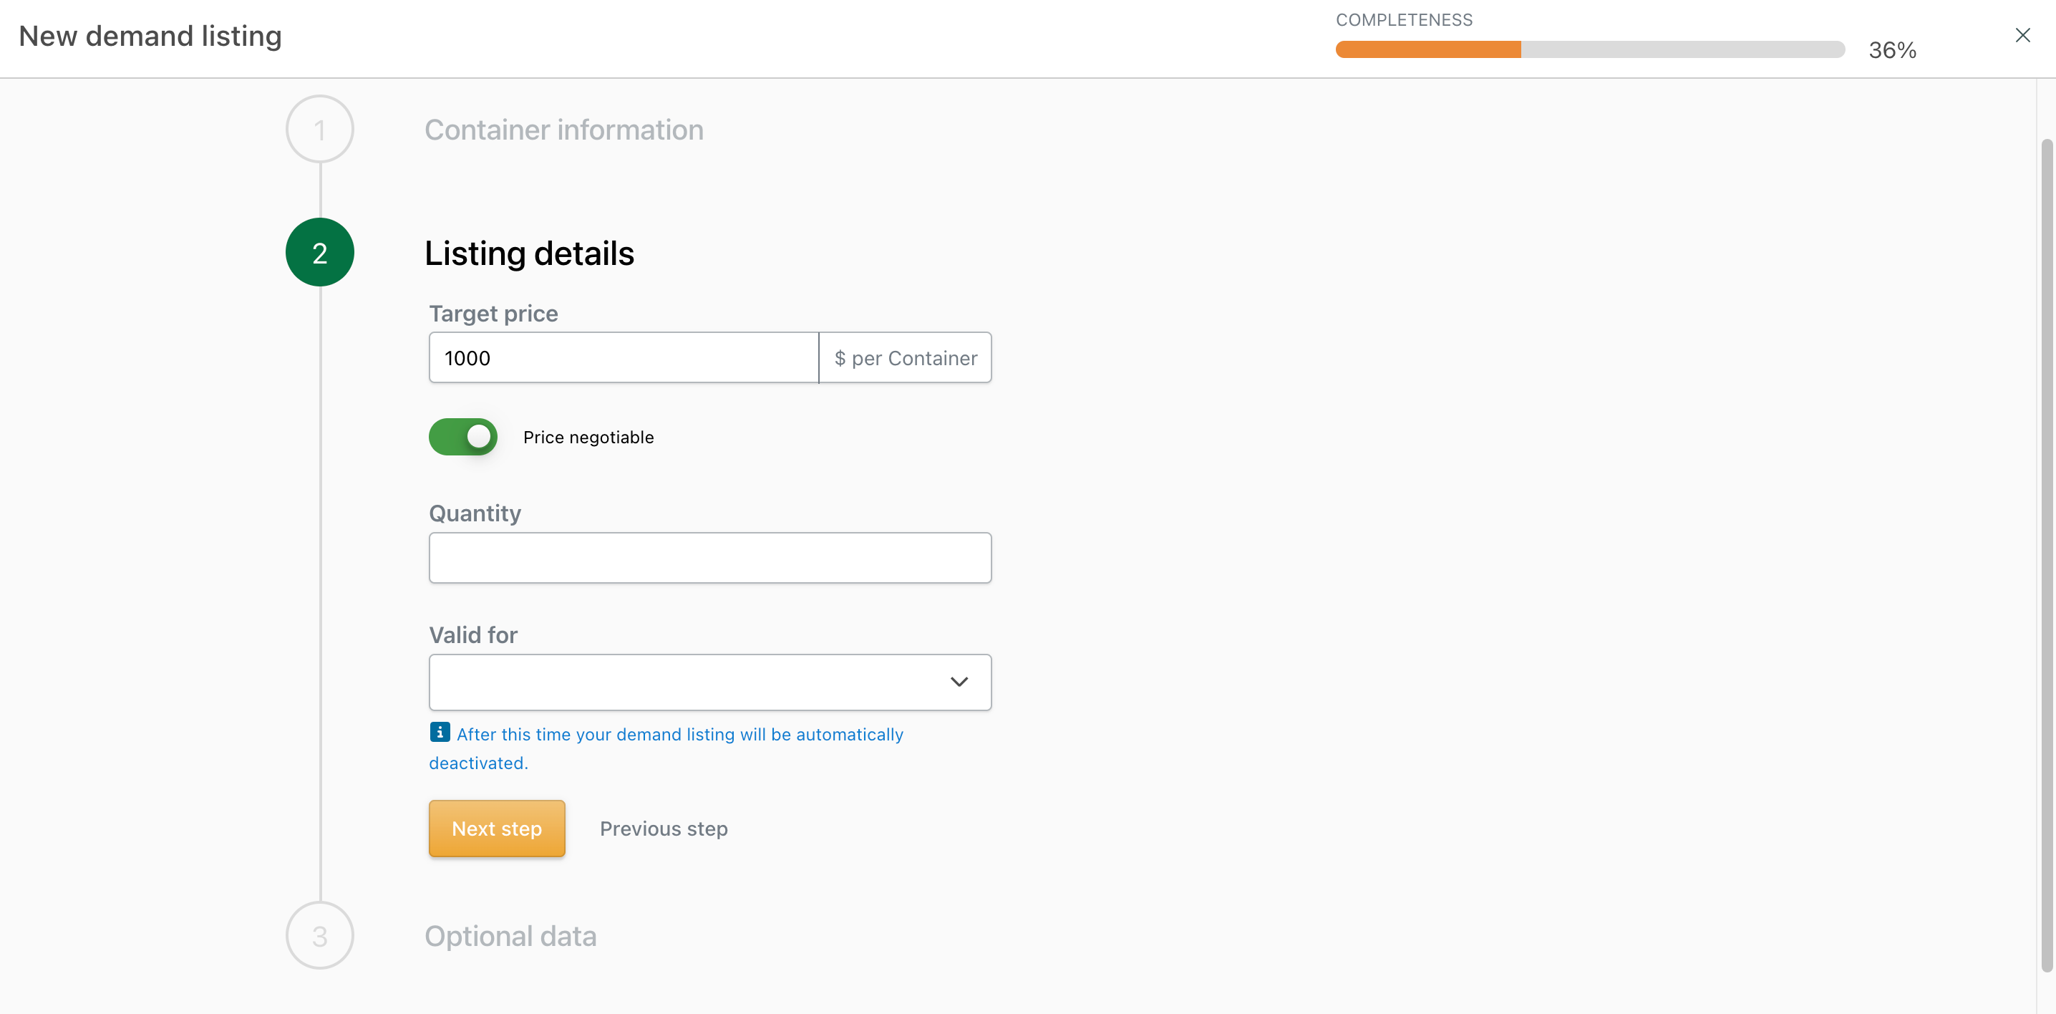2056x1014 pixels.
Task: Click the automatic deactivation info message
Action: (666, 748)
